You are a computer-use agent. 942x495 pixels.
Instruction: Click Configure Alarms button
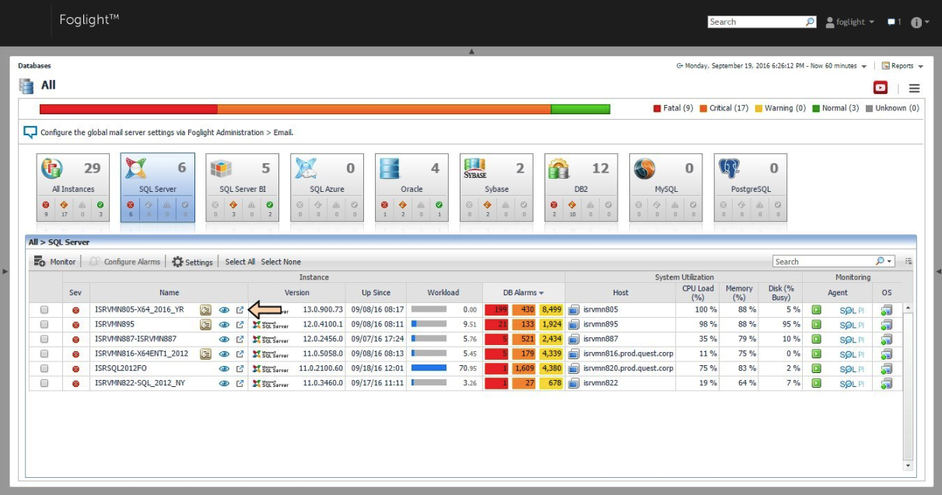124,262
